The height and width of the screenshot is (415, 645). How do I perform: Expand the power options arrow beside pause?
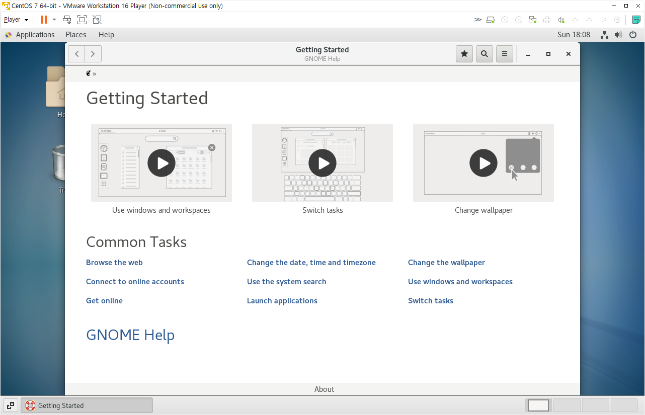coord(54,20)
